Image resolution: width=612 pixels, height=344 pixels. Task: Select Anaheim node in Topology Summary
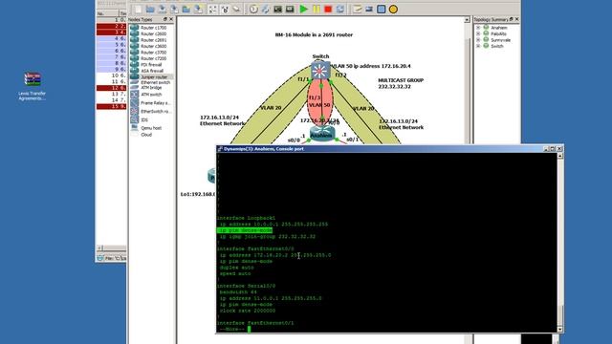pos(499,28)
